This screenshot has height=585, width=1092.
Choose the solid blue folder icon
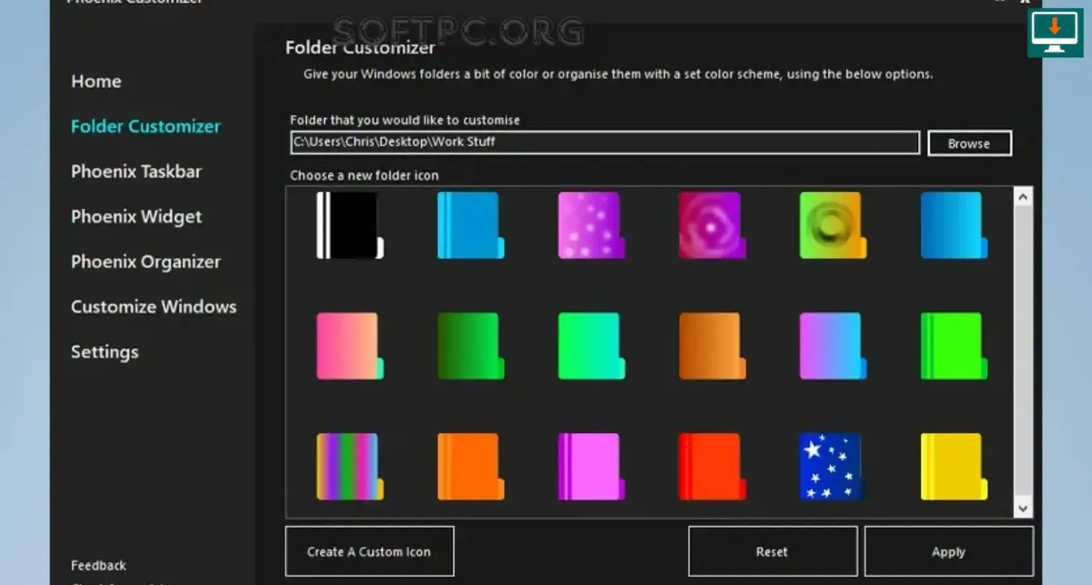[x=470, y=225]
